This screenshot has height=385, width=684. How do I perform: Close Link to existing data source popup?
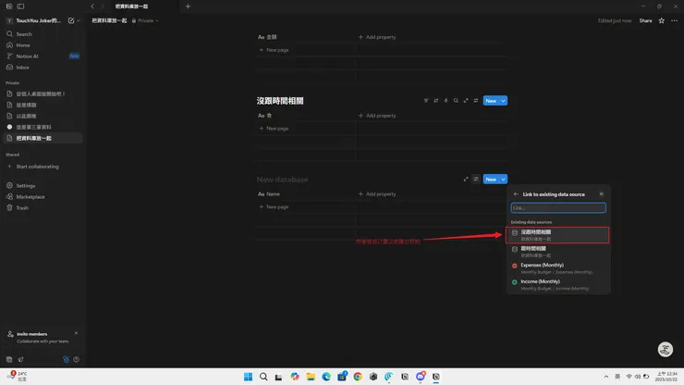coord(601,194)
